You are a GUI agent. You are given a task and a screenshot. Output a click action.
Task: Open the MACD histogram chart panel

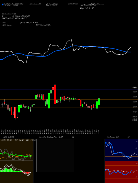[x=17, y=172]
